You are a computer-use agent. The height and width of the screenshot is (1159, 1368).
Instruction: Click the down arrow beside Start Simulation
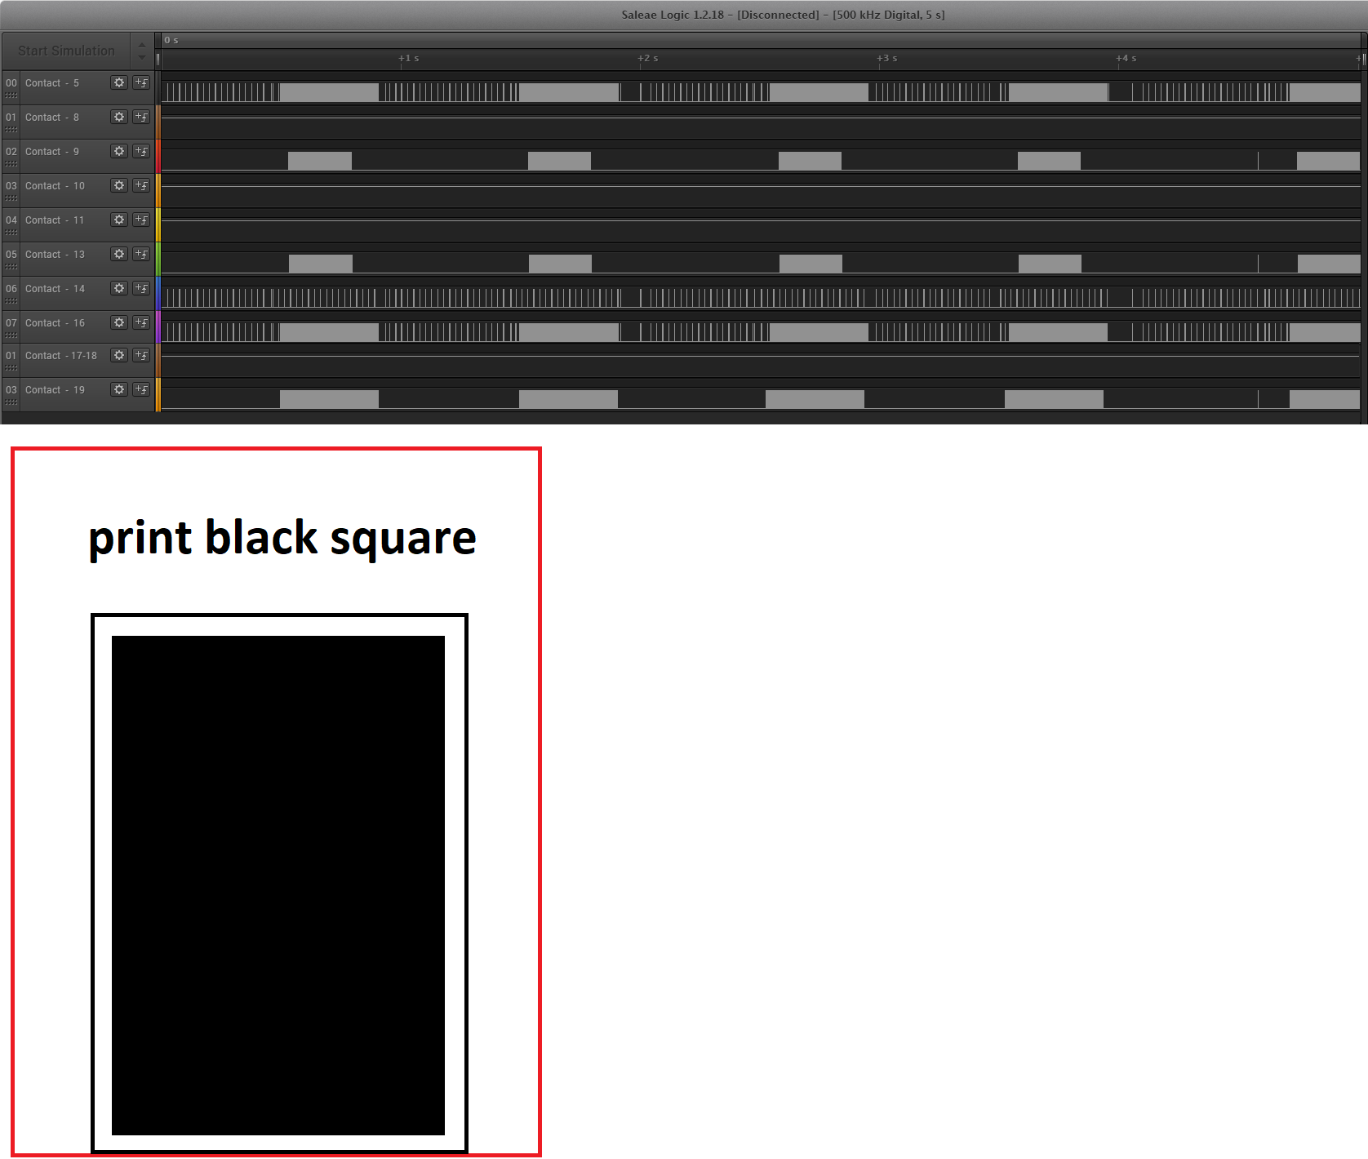point(142,57)
